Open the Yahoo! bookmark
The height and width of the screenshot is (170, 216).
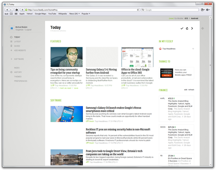[29, 14]
